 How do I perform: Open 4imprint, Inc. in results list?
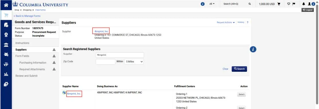[x=74, y=94]
